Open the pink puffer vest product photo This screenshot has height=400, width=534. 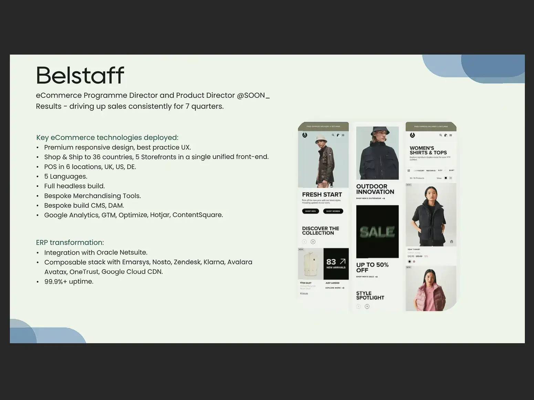(x=431, y=288)
